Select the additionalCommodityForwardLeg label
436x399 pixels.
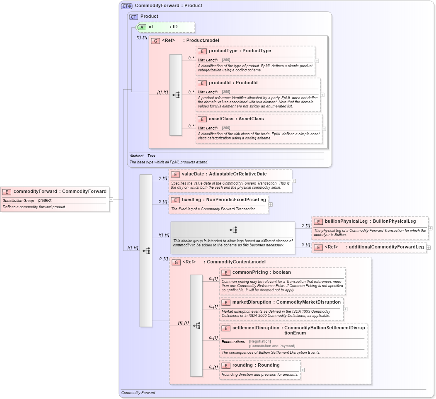coord(386,247)
